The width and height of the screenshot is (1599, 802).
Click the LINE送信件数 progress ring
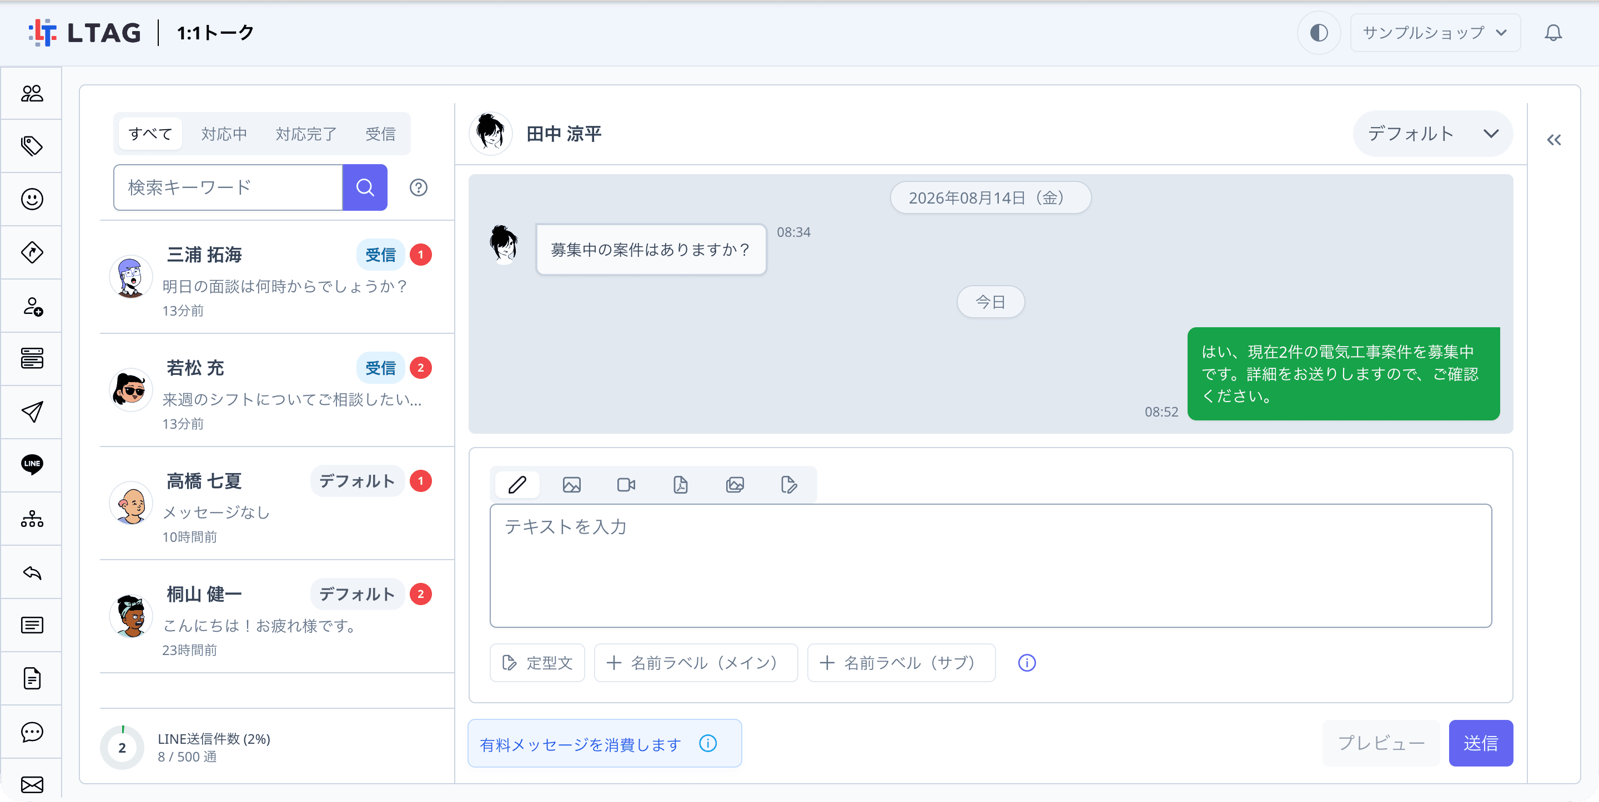pos(122,748)
